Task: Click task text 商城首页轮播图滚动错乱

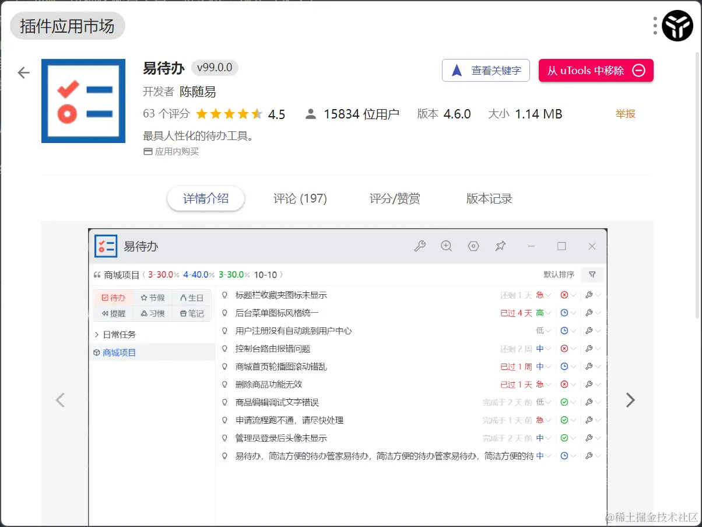Action: pos(281,367)
